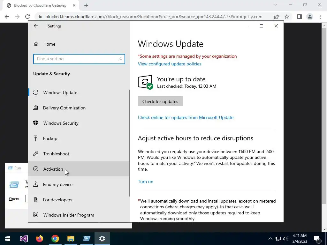Open the taskbar clock and date
Viewport: 327px width, 245px height.
click(300, 239)
